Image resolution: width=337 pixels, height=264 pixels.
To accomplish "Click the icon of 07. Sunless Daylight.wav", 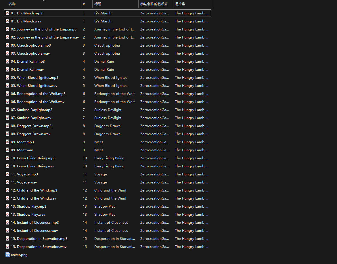I will [x=7, y=118].
